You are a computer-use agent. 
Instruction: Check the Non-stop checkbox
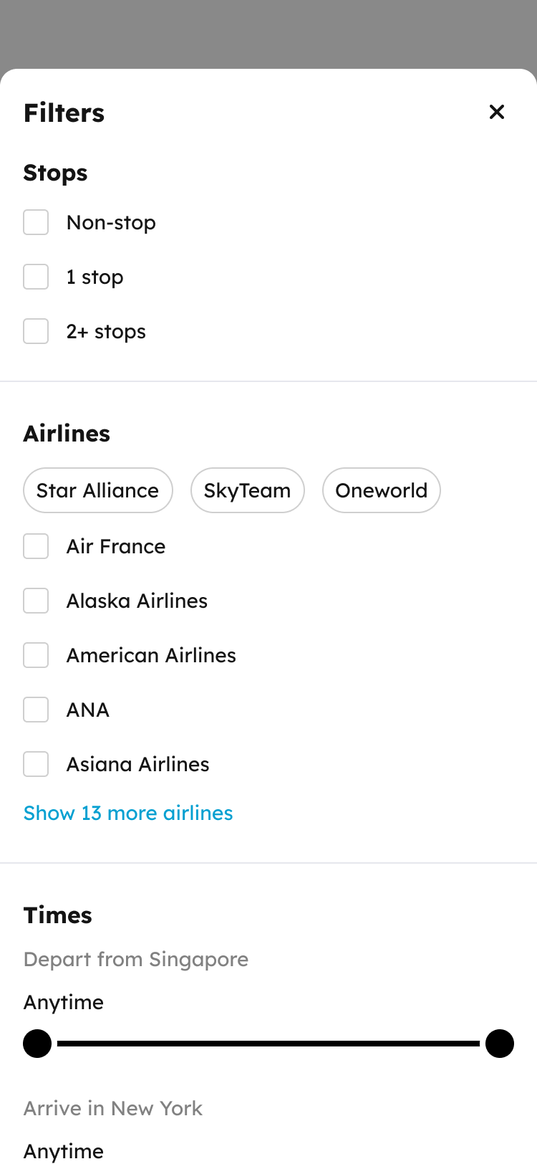coord(36,222)
